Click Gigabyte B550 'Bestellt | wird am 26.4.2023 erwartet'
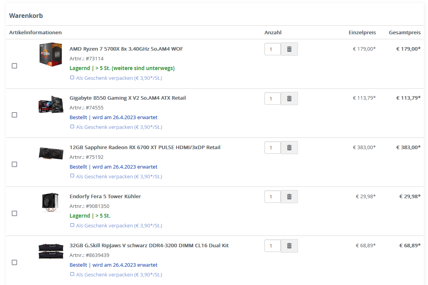This screenshot has height=285, width=428. (x=113, y=117)
